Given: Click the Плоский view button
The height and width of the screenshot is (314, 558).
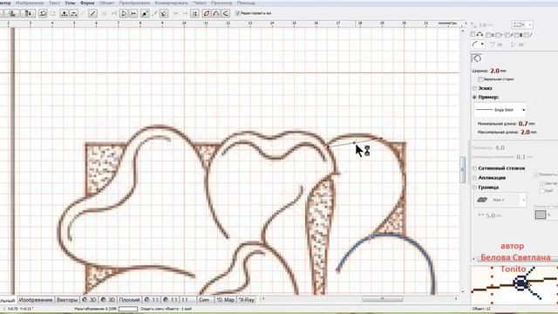Looking at the screenshot, I should coord(130,300).
